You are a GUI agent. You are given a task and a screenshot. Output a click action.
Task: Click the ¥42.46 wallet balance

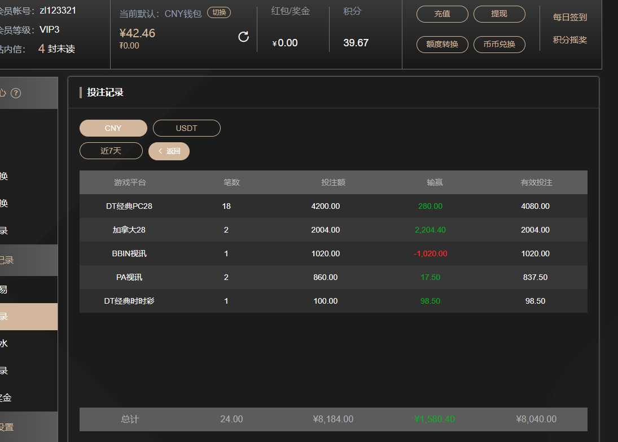point(137,33)
